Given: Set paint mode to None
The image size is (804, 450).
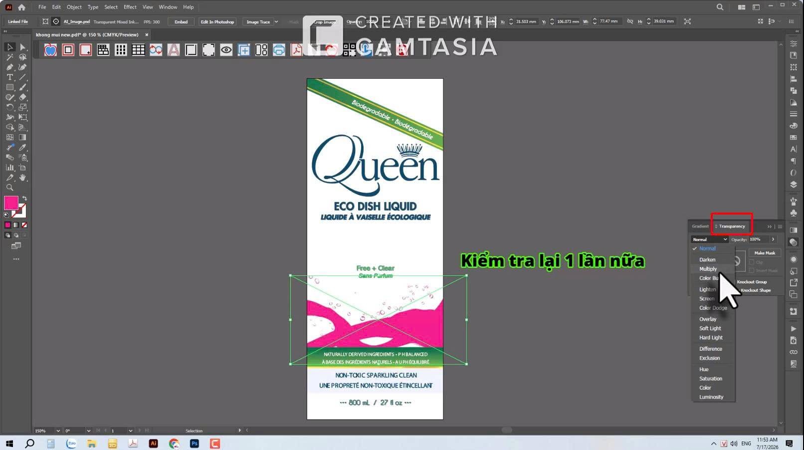Looking at the screenshot, I should point(24,225).
